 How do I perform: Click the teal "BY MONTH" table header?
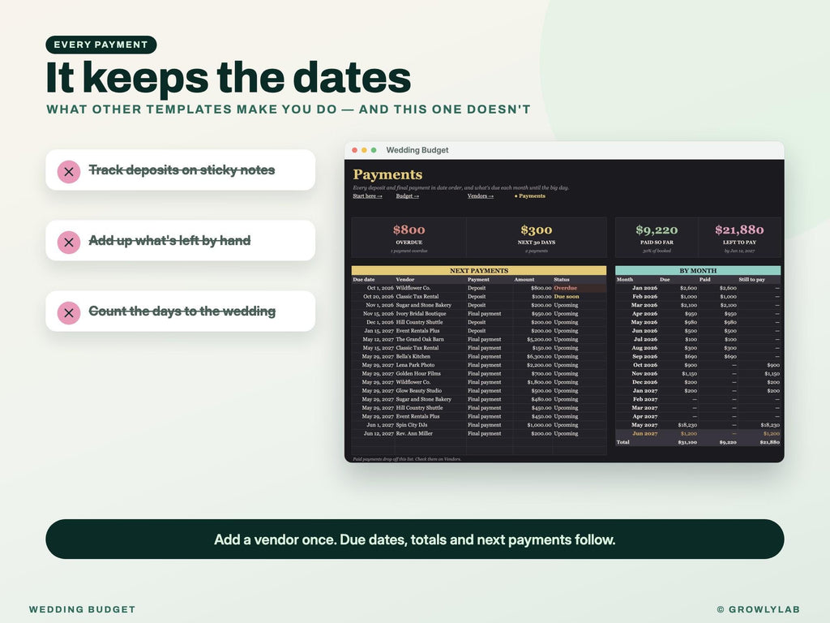(698, 270)
